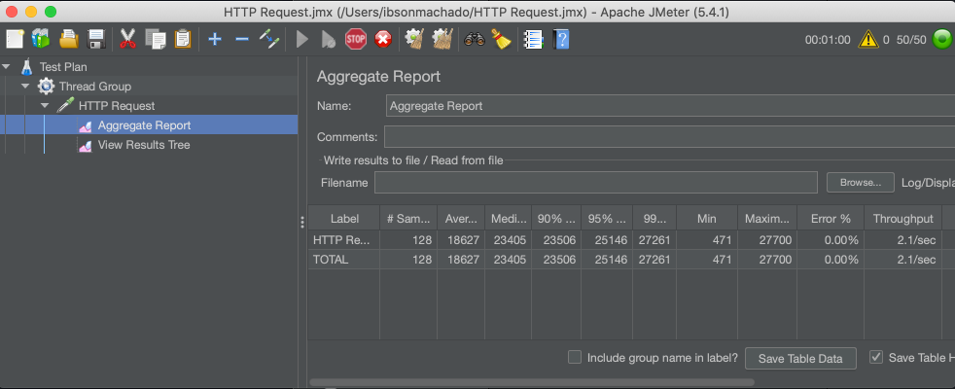Toggle Include group name in label checkbox

575,357
